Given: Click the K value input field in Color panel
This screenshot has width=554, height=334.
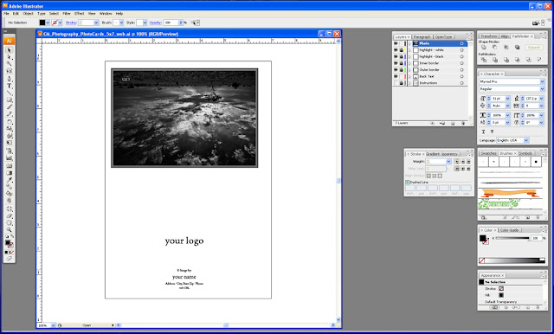Looking at the screenshot, I should click(x=537, y=238).
